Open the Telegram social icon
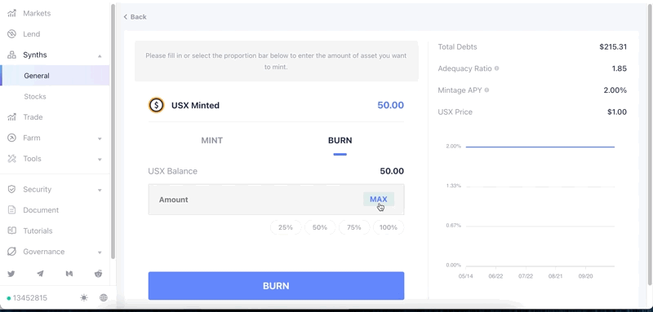The width and height of the screenshot is (653, 312). 40,274
